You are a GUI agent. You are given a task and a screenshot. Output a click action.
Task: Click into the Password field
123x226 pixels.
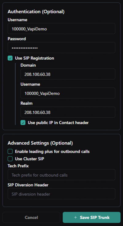coord(61,48)
